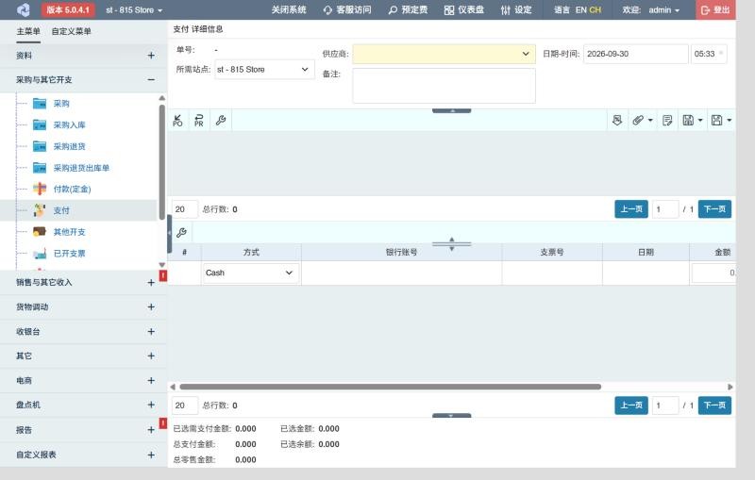Click the 金额 amount cell input

pyautogui.click(x=713, y=273)
